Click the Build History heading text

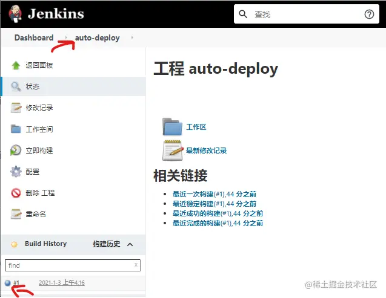click(46, 244)
